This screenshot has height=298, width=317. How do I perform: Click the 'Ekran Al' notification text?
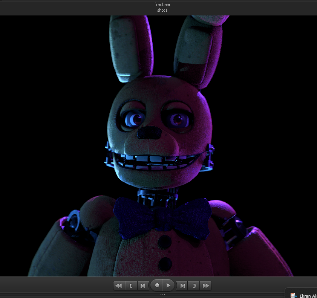[x=308, y=296]
